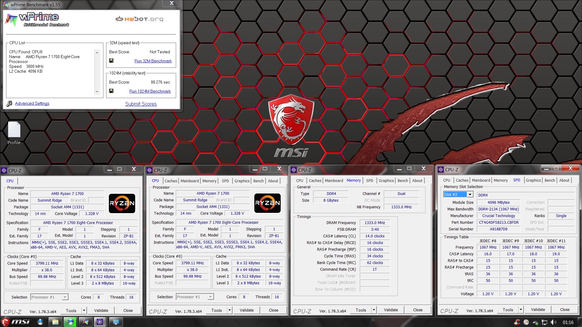Click the taskbar clock showing 01:16
This screenshot has height=327, width=582.
click(x=568, y=322)
